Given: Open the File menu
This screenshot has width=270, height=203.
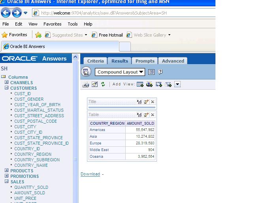Looking at the screenshot, I should (x=6, y=24).
